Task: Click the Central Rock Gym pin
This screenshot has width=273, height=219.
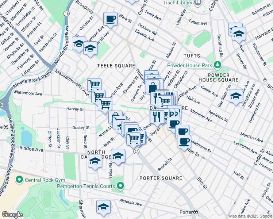Action: coord(19,179)
